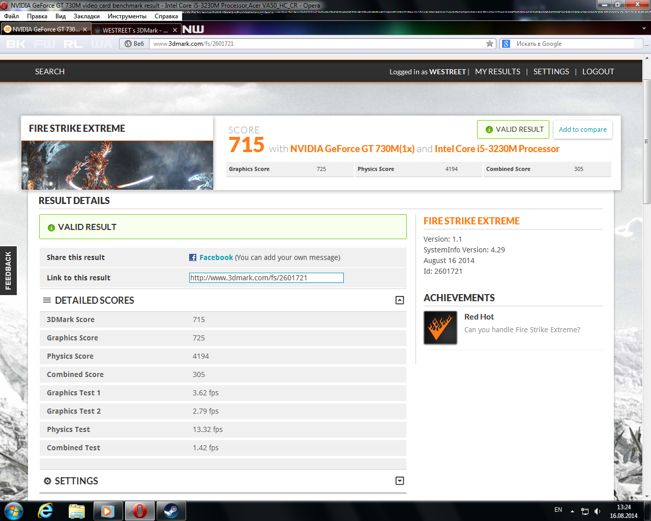The image size is (651, 521).
Task: Launch Internet Explorer from the taskbar
Action: pyautogui.click(x=45, y=510)
